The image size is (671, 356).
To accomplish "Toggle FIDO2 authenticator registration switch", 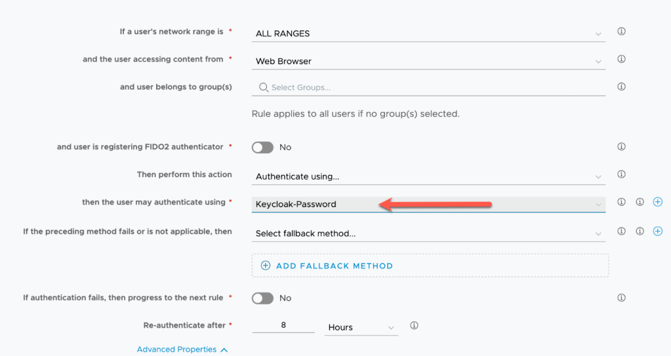I will click(x=262, y=148).
